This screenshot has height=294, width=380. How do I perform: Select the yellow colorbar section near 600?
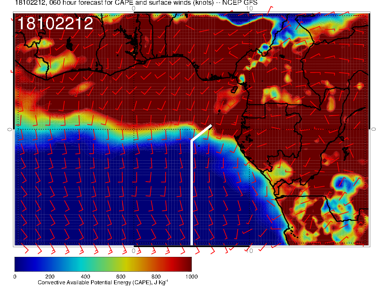[x=121, y=264]
